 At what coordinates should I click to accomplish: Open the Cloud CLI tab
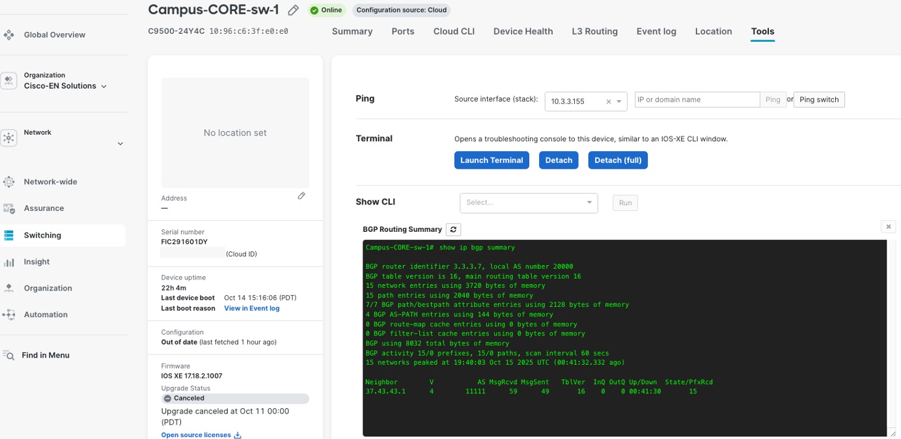coord(454,31)
